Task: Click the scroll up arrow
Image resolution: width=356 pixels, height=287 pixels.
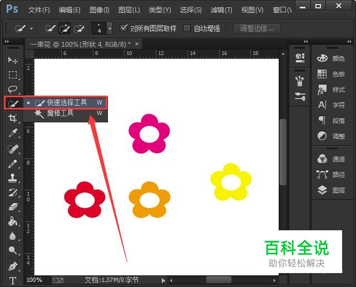Action: [283, 54]
